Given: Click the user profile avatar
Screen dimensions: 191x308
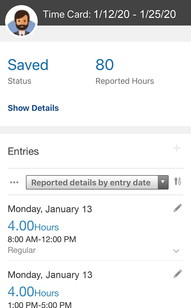Looking at the screenshot, I should point(21,21).
